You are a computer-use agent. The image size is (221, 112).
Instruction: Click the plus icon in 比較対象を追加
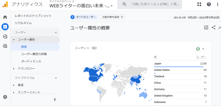(122, 17)
